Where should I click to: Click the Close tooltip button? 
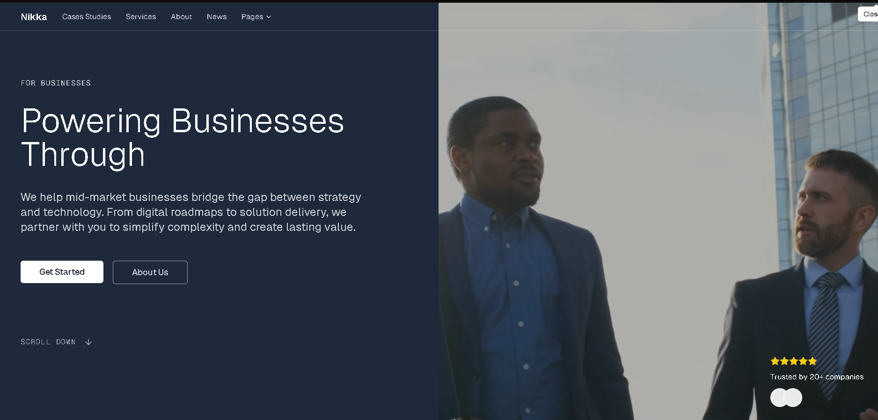coord(869,14)
